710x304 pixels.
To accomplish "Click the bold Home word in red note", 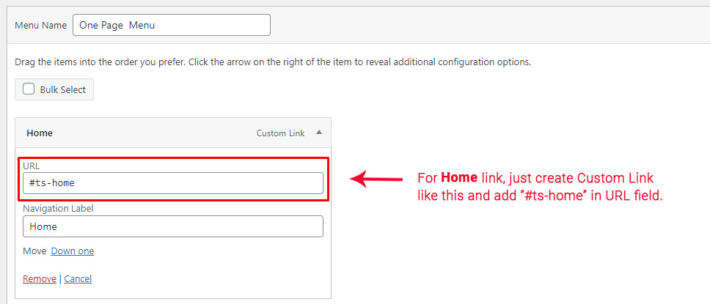I will coord(458,178).
